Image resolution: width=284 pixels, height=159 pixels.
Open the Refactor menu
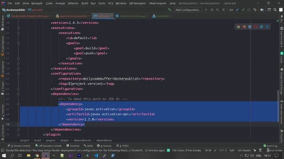pyautogui.click(x=73, y=3)
